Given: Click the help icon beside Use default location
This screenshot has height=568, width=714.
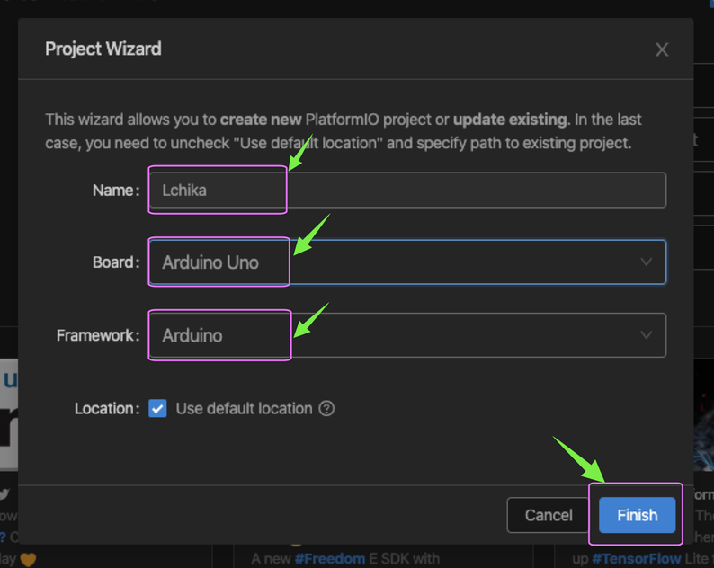Looking at the screenshot, I should [327, 408].
